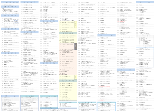The width and height of the screenshot is (155, 112).
Task: Select the 鎌倉時代 era heading
Action: [49, 21]
